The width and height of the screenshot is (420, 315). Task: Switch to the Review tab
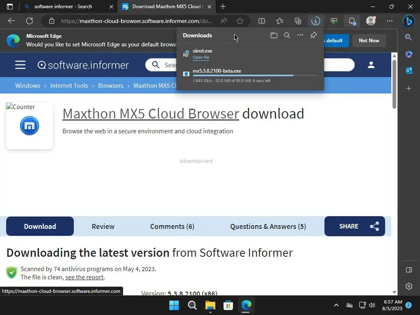pyautogui.click(x=103, y=226)
